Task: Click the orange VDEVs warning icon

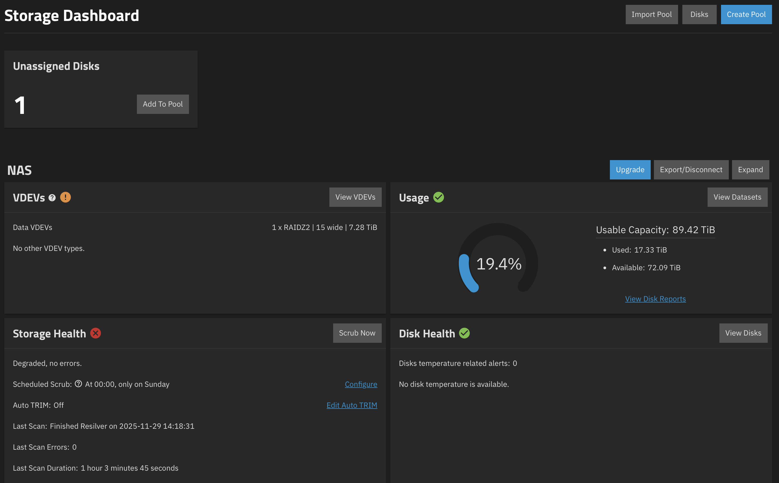Action: (65, 197)
